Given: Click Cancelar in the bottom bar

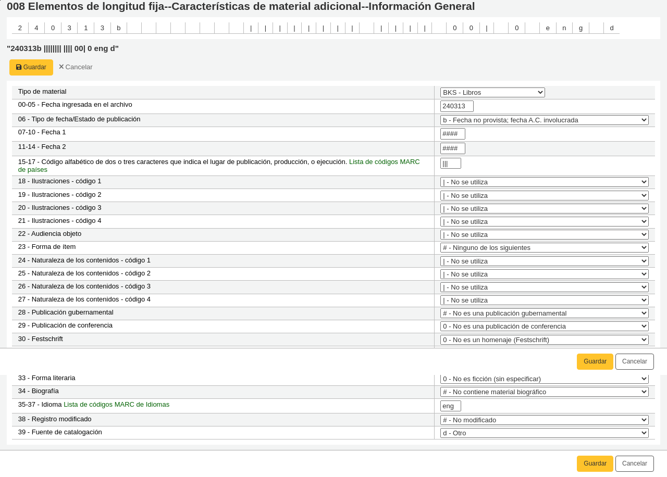Looking at the screenshot, I should tap(635, 464).
